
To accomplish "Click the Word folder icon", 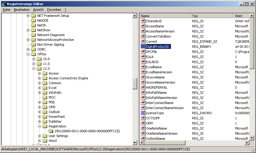I will [x=45, y=141].
